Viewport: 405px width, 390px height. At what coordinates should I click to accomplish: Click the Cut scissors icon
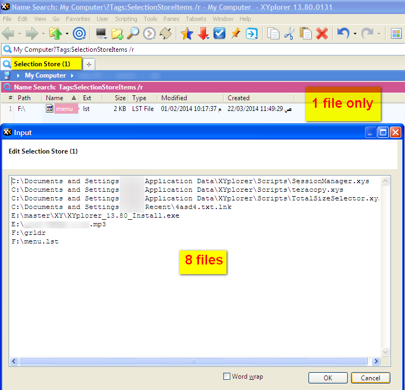point(290,34)
